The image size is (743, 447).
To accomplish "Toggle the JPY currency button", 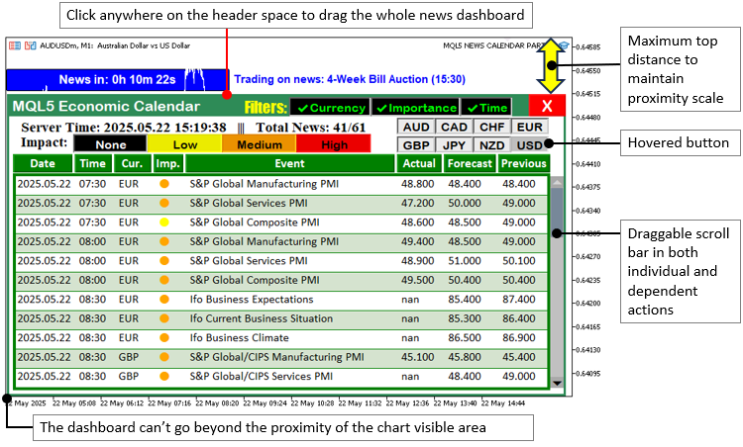I will pyautogui.click(x=454, y=145).
